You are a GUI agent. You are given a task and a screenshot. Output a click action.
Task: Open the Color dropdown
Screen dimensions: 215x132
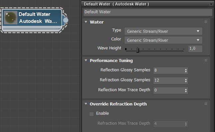click(163, 40)
